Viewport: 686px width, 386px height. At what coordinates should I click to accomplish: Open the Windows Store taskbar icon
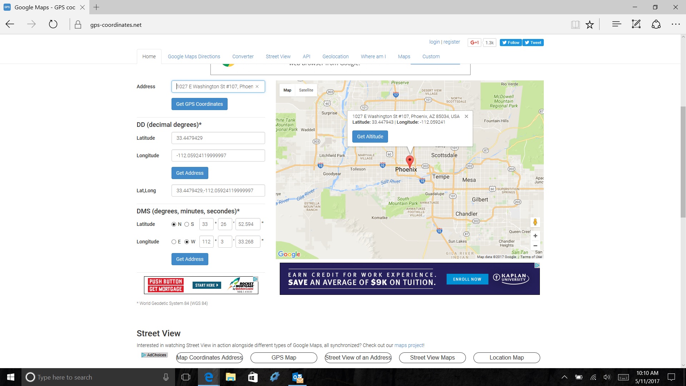253,377
